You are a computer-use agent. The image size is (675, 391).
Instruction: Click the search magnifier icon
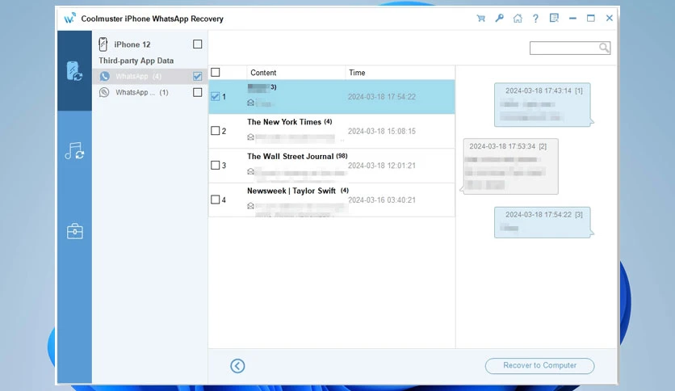coord(604,48)
